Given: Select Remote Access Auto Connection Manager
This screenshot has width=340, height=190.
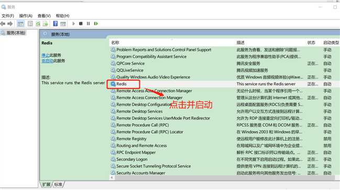Looking at the screenshot, I should (154, 91).
